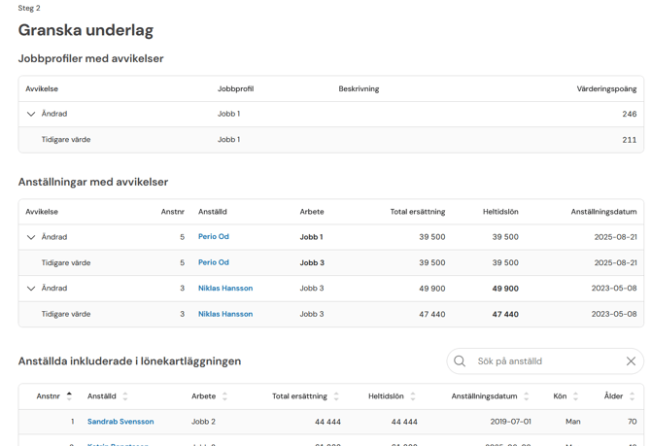Collapse the Ändrad row for Perio Od
This screenshot has width=651, height=446.
[31, 237]
